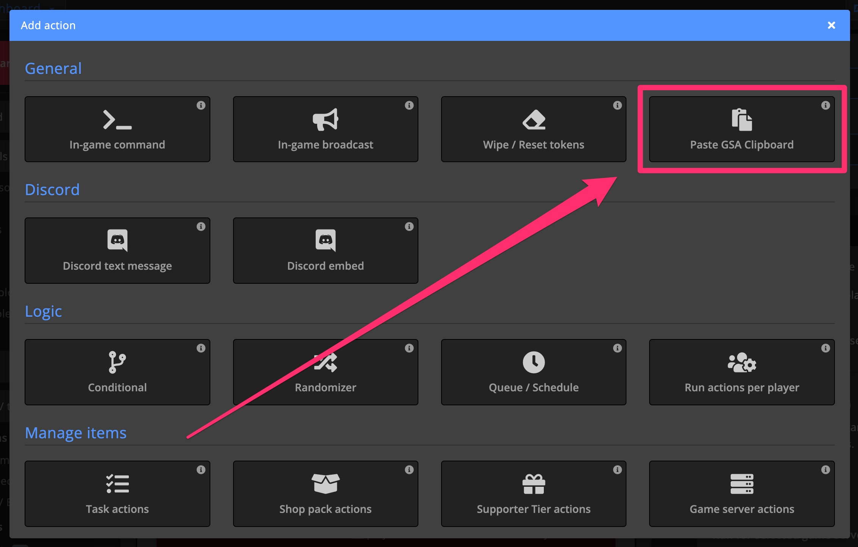The width and height of the screenshot is (858, 547).
Task: Open Shop pack actions box tile
Action: point(325,494)
